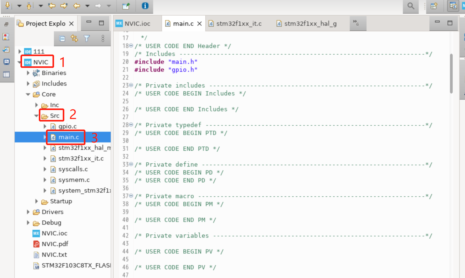Open the second left sidebar view icon
The image size is (465, 278).
(x=6, y=37)
